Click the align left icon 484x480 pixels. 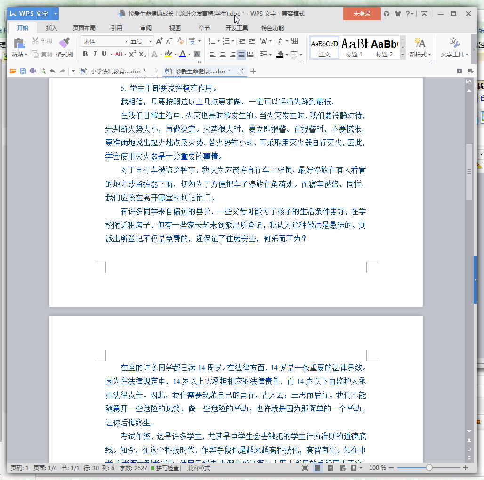213,55
